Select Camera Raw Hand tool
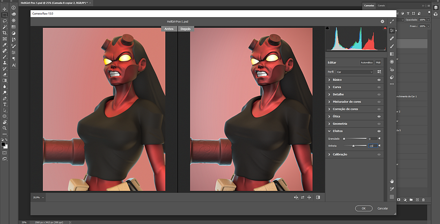The width and height of the screenshot is (440, 224). coord(392,181)
